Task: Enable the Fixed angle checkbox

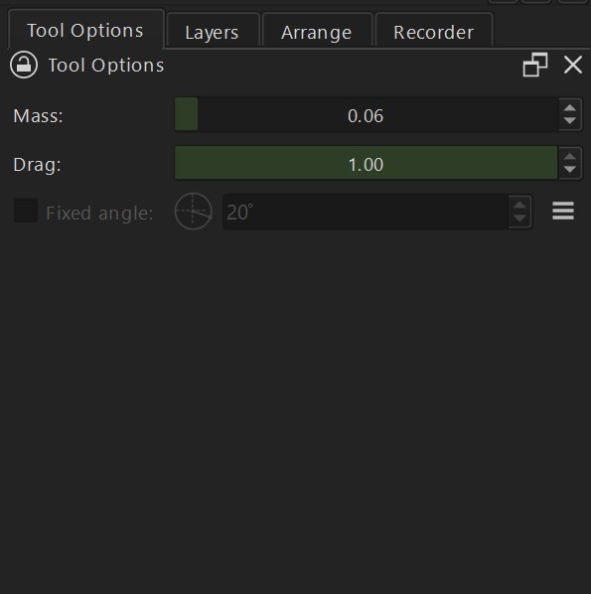Action: pyautogui.click(x=26, y=211)
